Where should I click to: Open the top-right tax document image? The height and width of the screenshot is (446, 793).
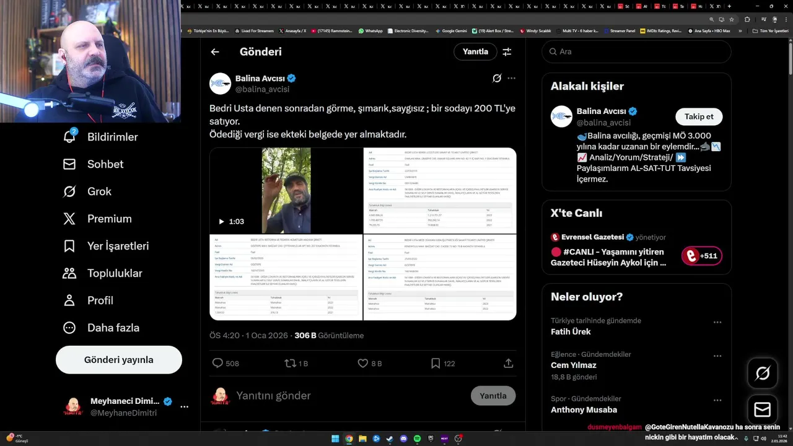440,190
